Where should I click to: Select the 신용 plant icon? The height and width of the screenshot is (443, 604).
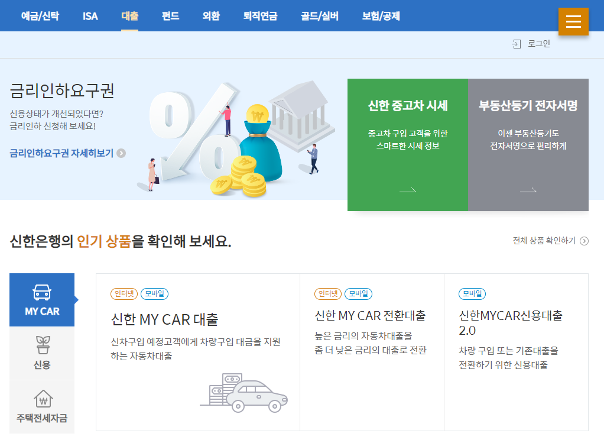43,345
